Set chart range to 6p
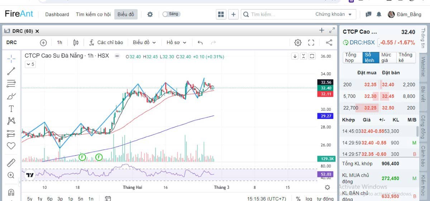 [50, 198]
